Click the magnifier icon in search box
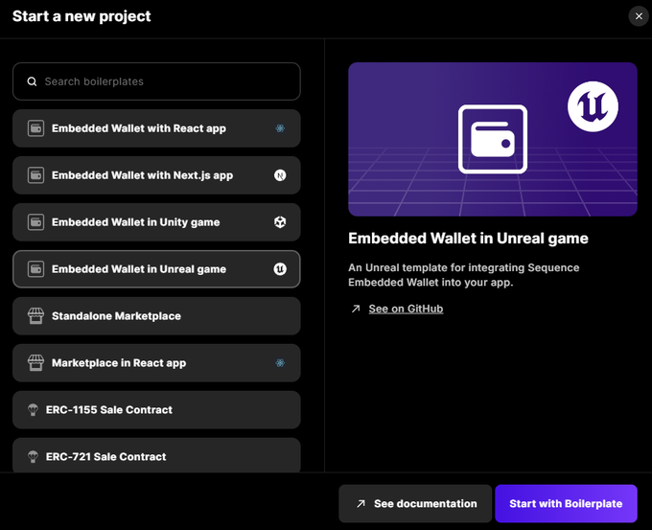 [x=32, y=81]
